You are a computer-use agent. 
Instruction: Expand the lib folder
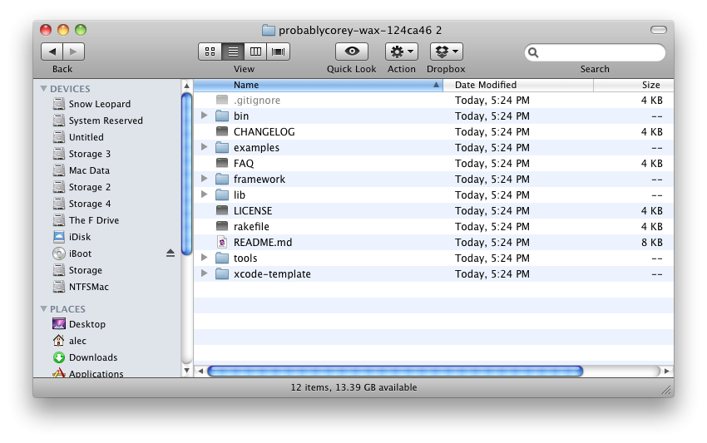pyautogui.click(x=205, y=194)
